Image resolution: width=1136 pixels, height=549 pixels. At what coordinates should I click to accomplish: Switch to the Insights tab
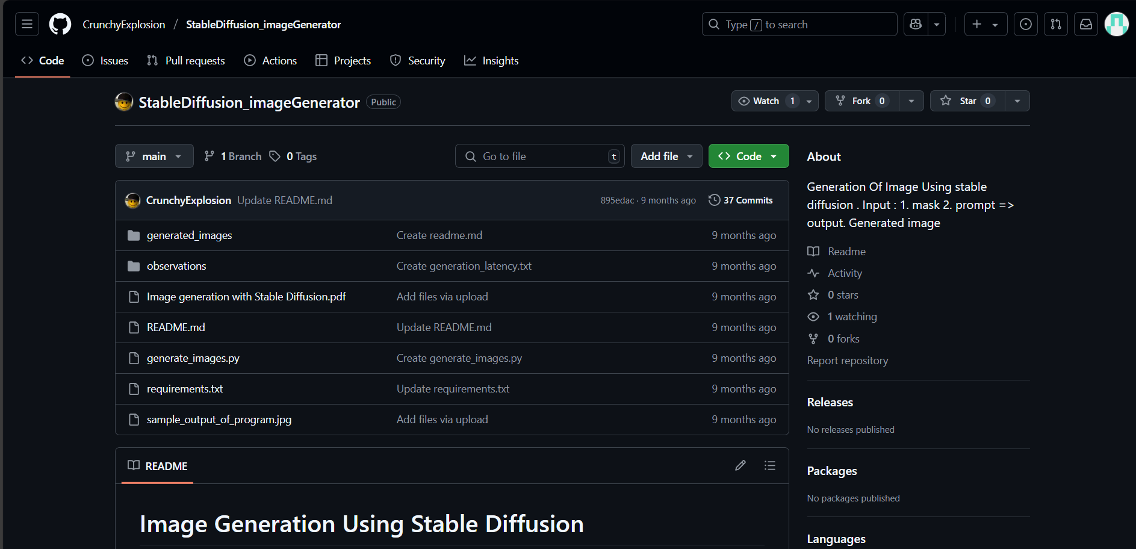[x=491, y=61]
